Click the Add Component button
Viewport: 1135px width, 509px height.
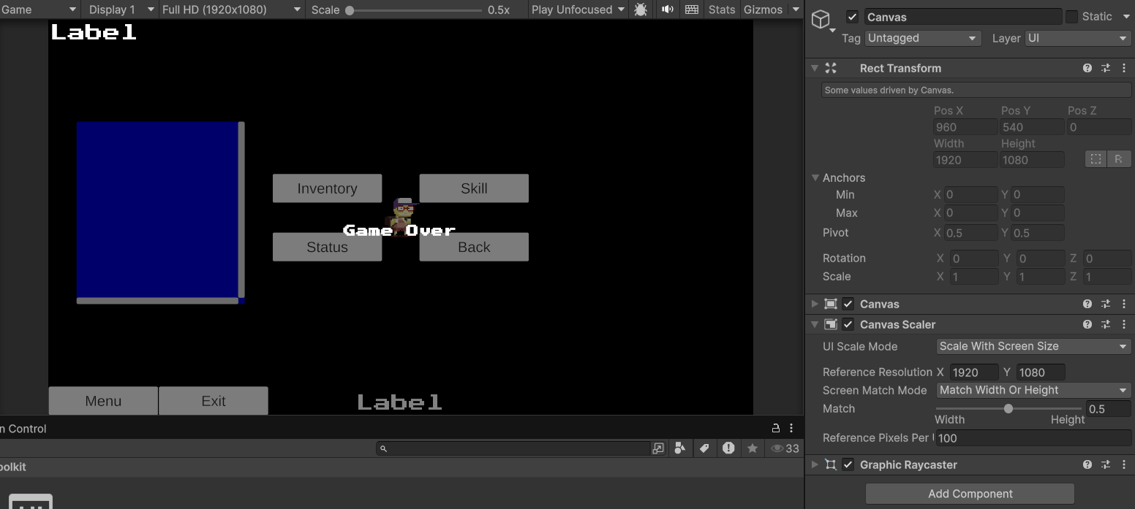pos(970,494)
